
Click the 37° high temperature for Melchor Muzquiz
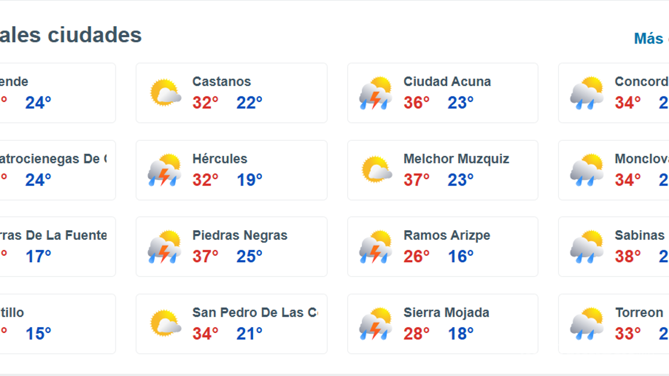pyautogui.click(x=416, y=179)
